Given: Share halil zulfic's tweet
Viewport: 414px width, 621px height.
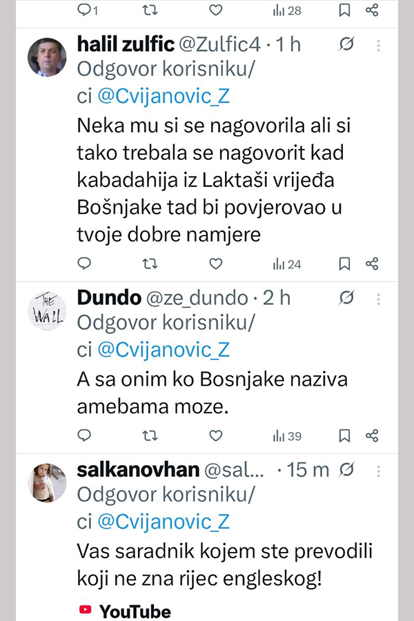Looking at the screenshot, I should pos(372,263).
